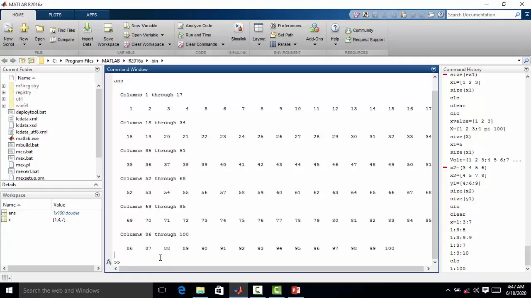
Task: Create a New Script
Action: (x=8, y=35)
